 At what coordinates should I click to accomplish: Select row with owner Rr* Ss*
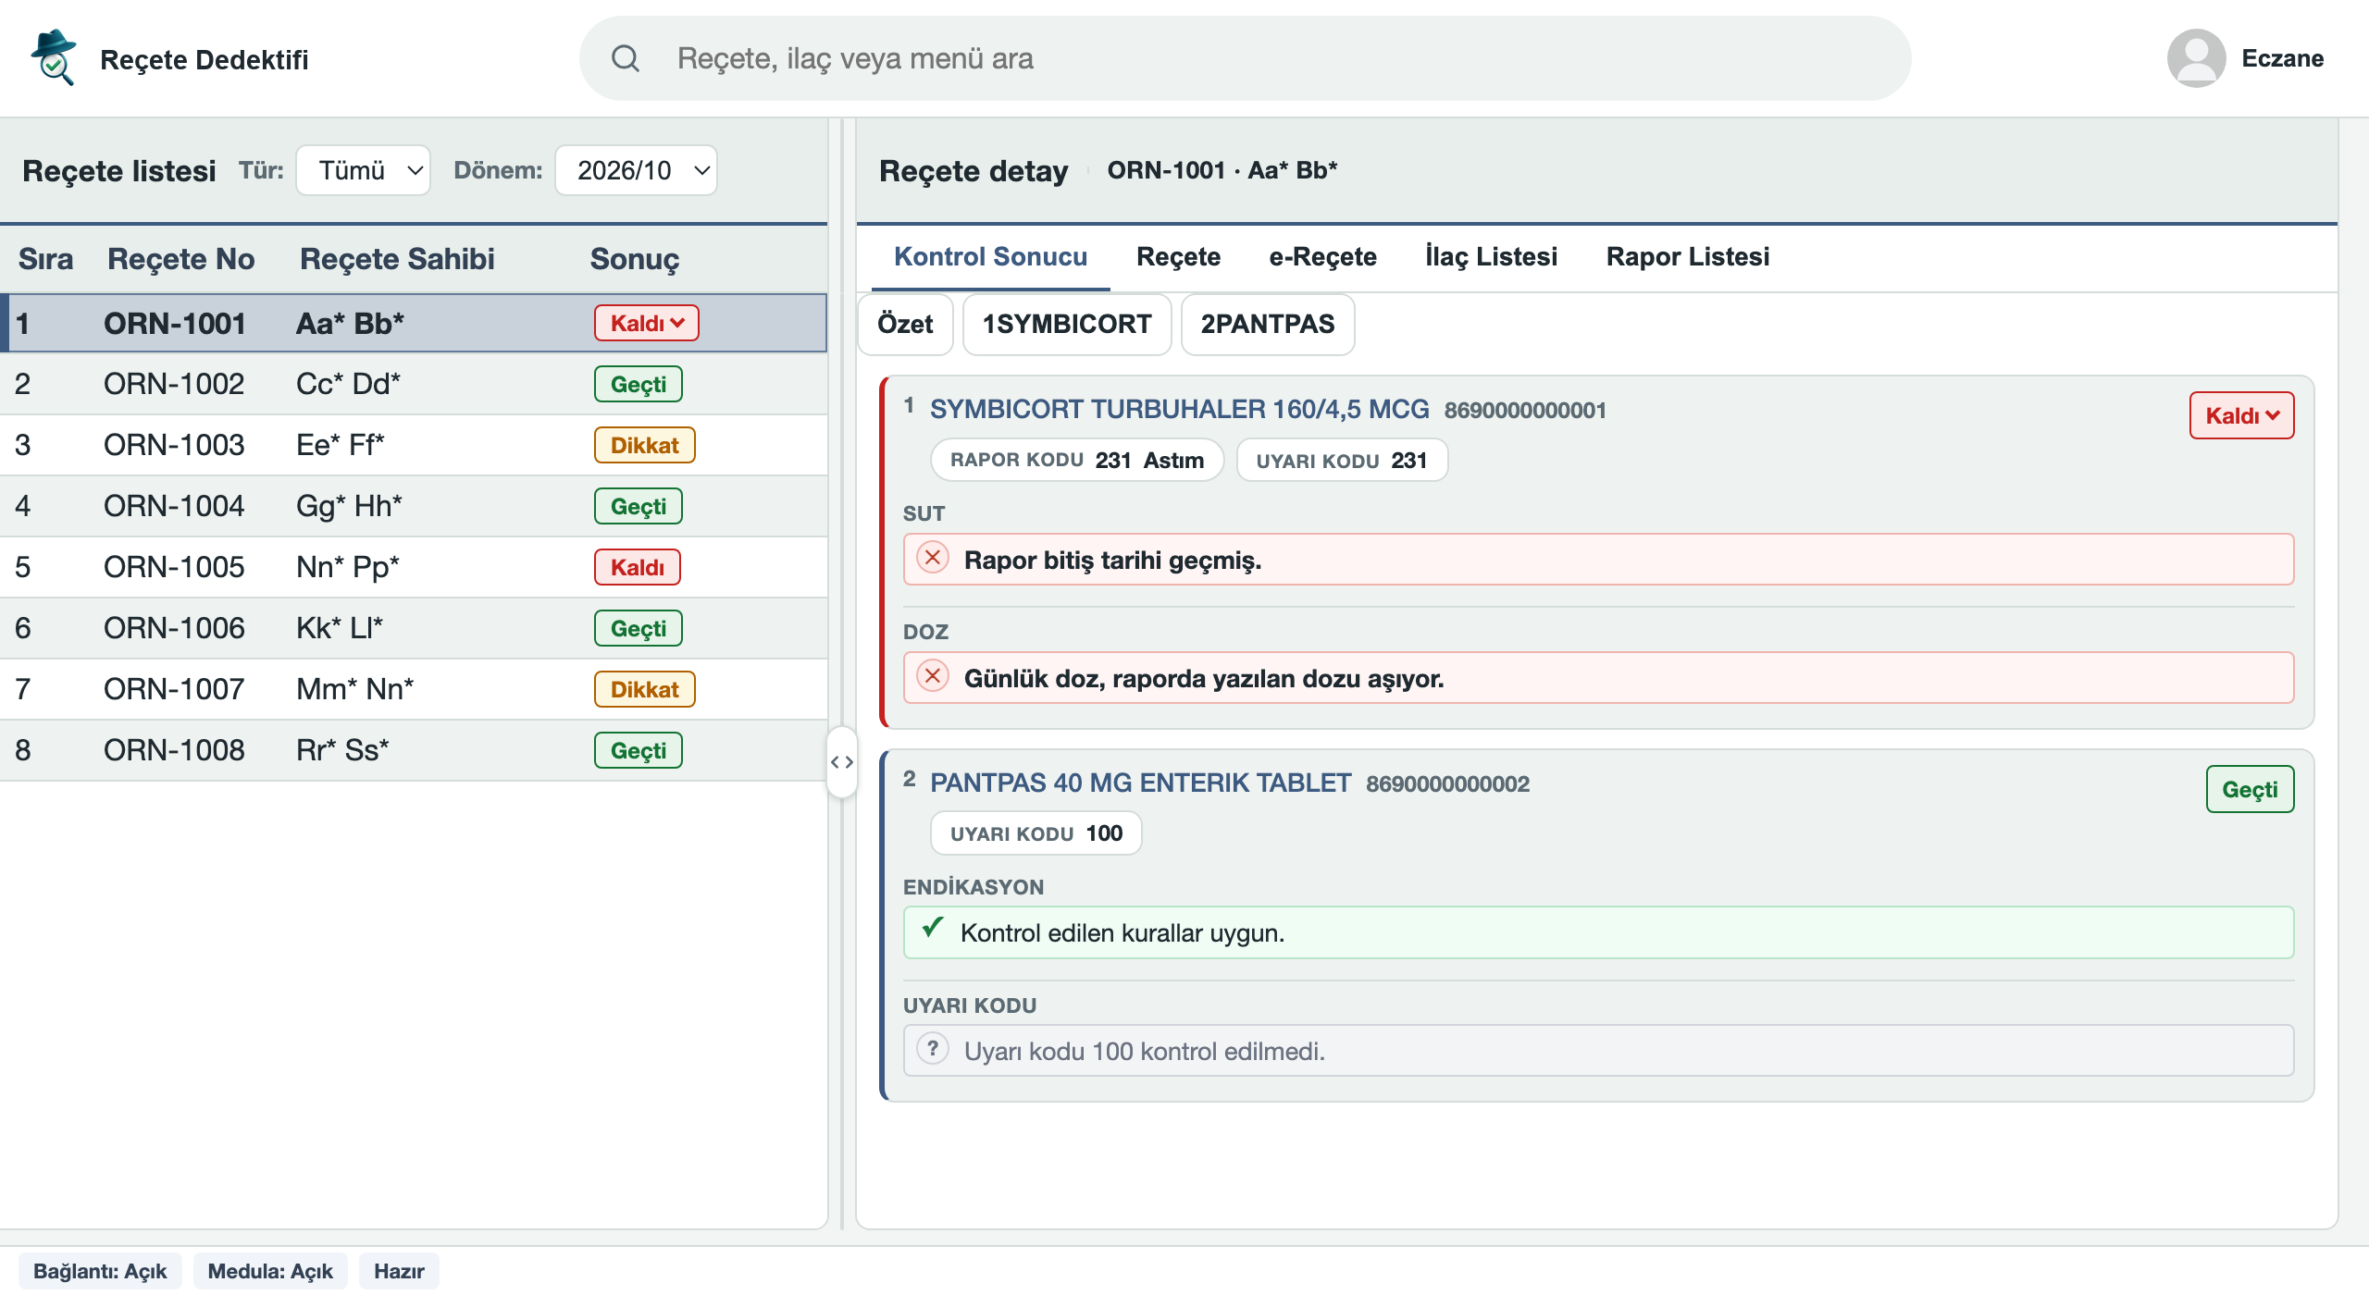[x=414, y=750]
